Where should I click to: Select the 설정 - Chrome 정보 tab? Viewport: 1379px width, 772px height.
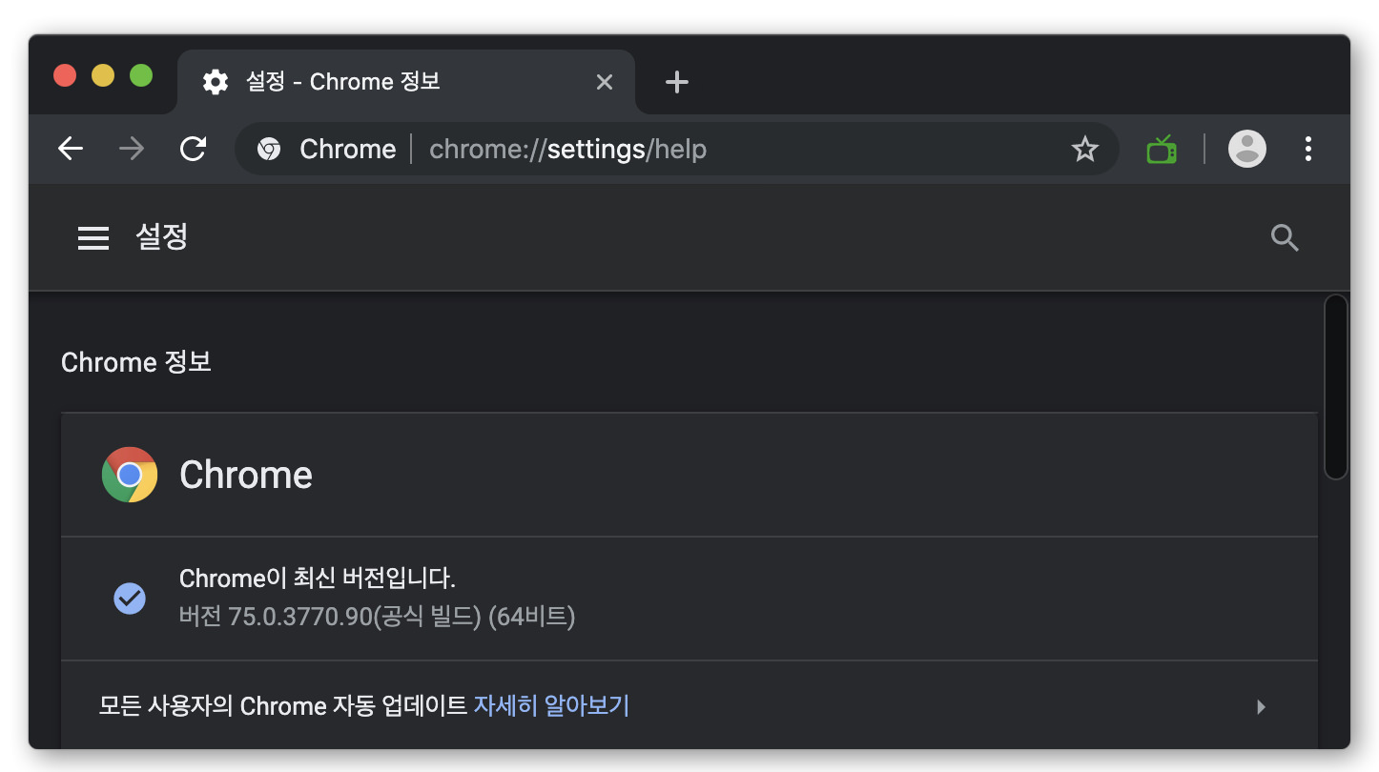tap(406, 82)
